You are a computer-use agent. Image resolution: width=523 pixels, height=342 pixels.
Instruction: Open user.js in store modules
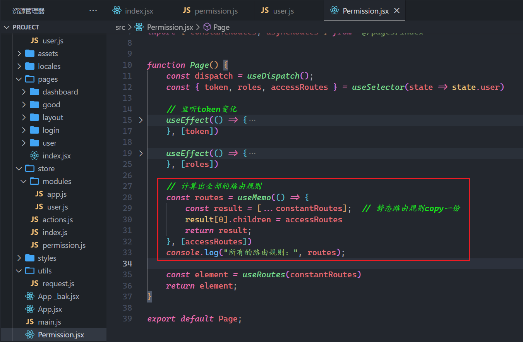(x=58, y=207)
